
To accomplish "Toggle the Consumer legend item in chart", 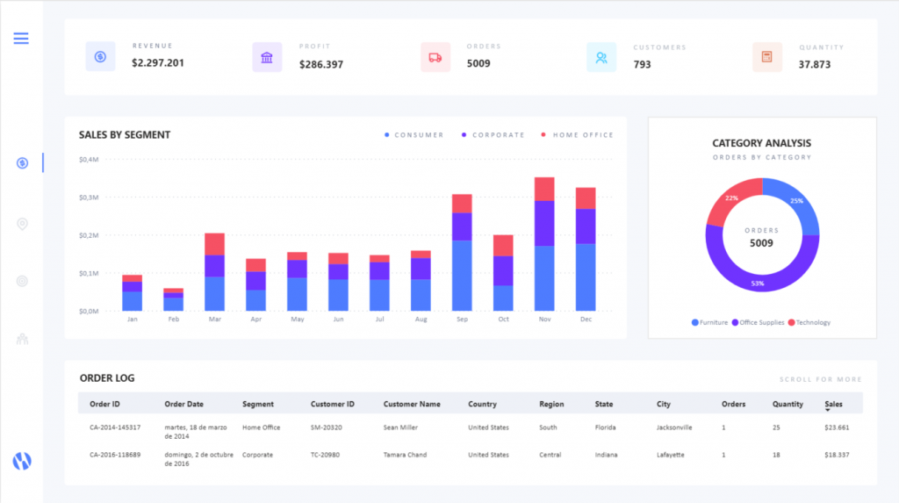I will click(413, 135).
